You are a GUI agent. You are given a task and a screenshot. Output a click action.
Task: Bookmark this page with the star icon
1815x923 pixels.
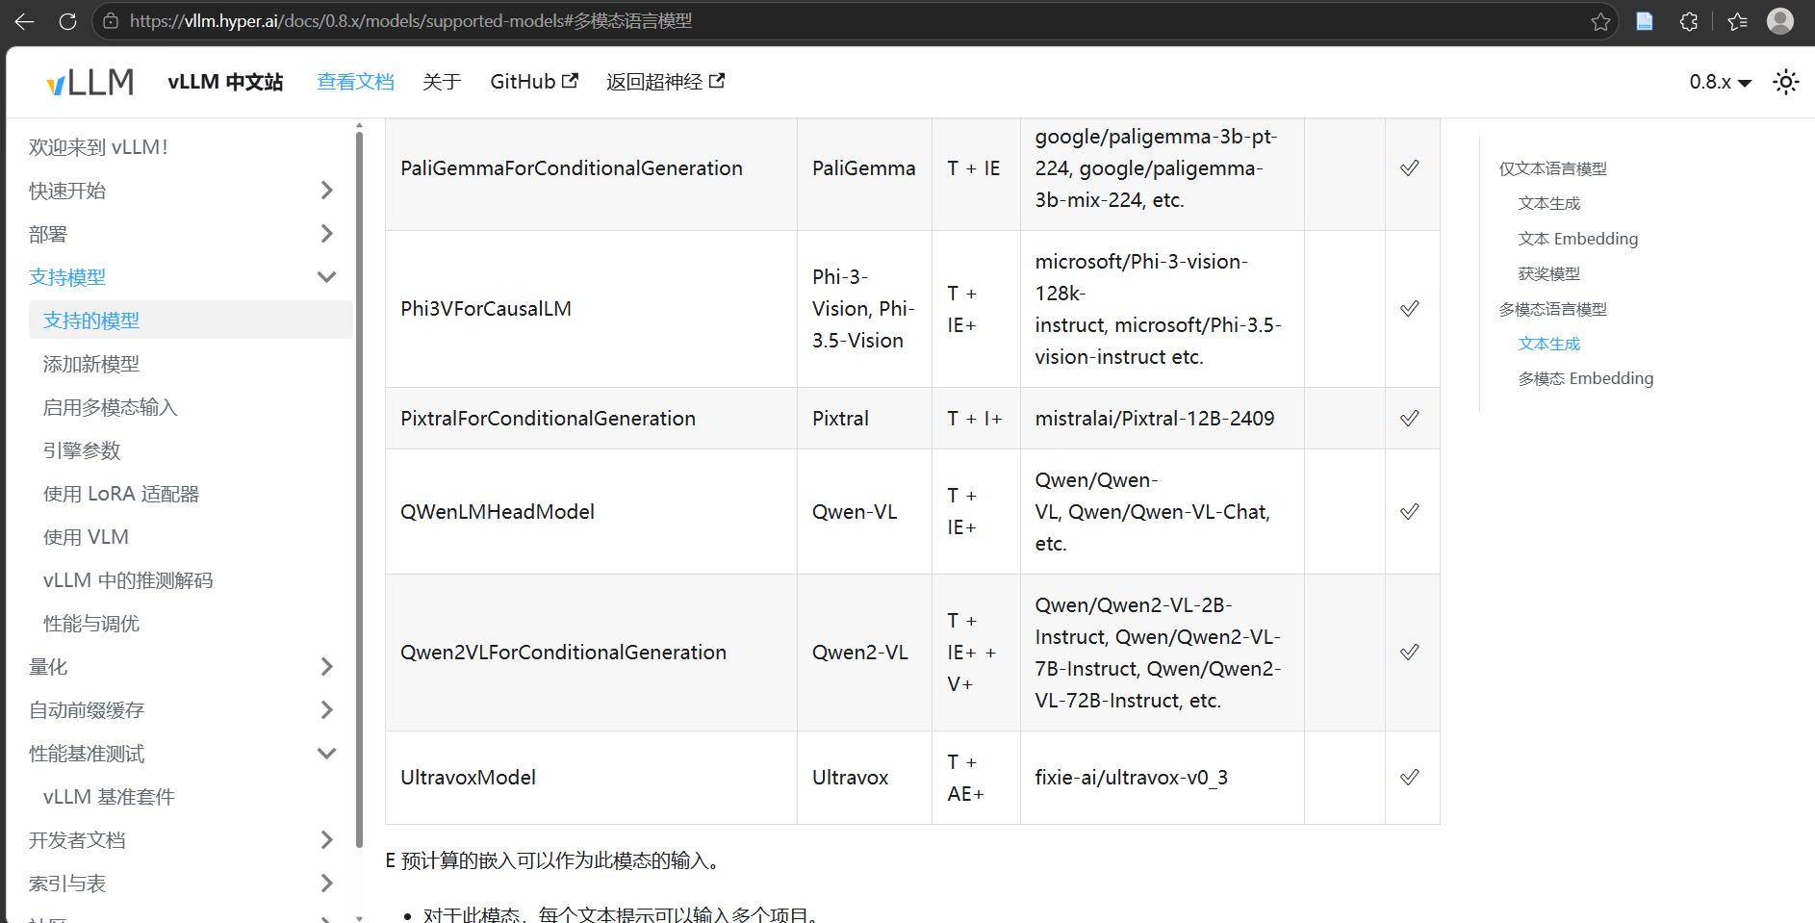[x=1600, y=21]
